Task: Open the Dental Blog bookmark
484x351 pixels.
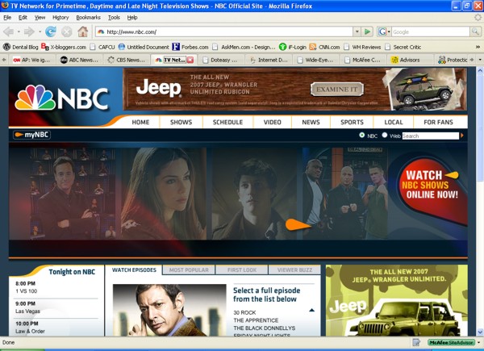Action: pos(21,47)
